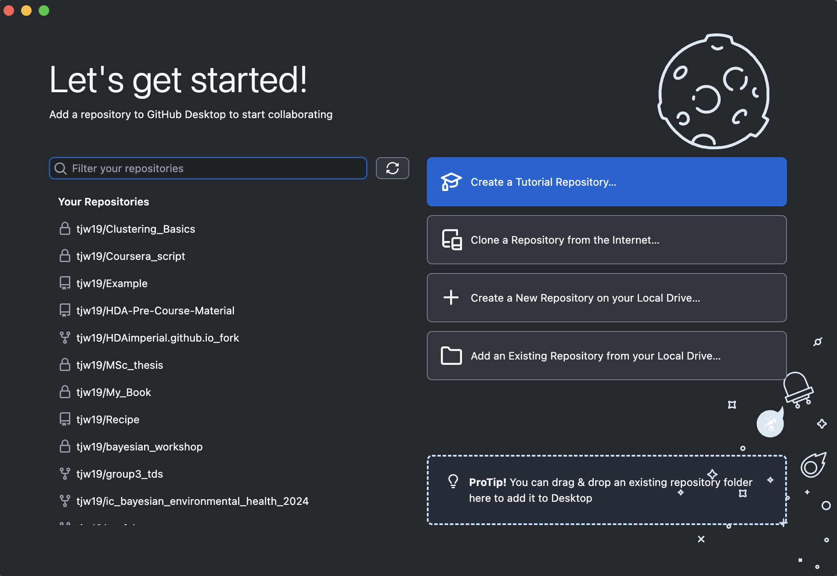Minimize window with yellow button
This screenshot has height=576, width=837.
click(x=26, y=11)
